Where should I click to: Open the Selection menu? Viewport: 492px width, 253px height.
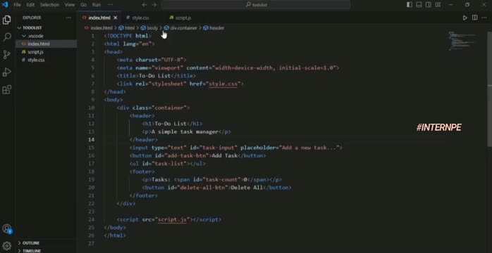tap(49, 5)
